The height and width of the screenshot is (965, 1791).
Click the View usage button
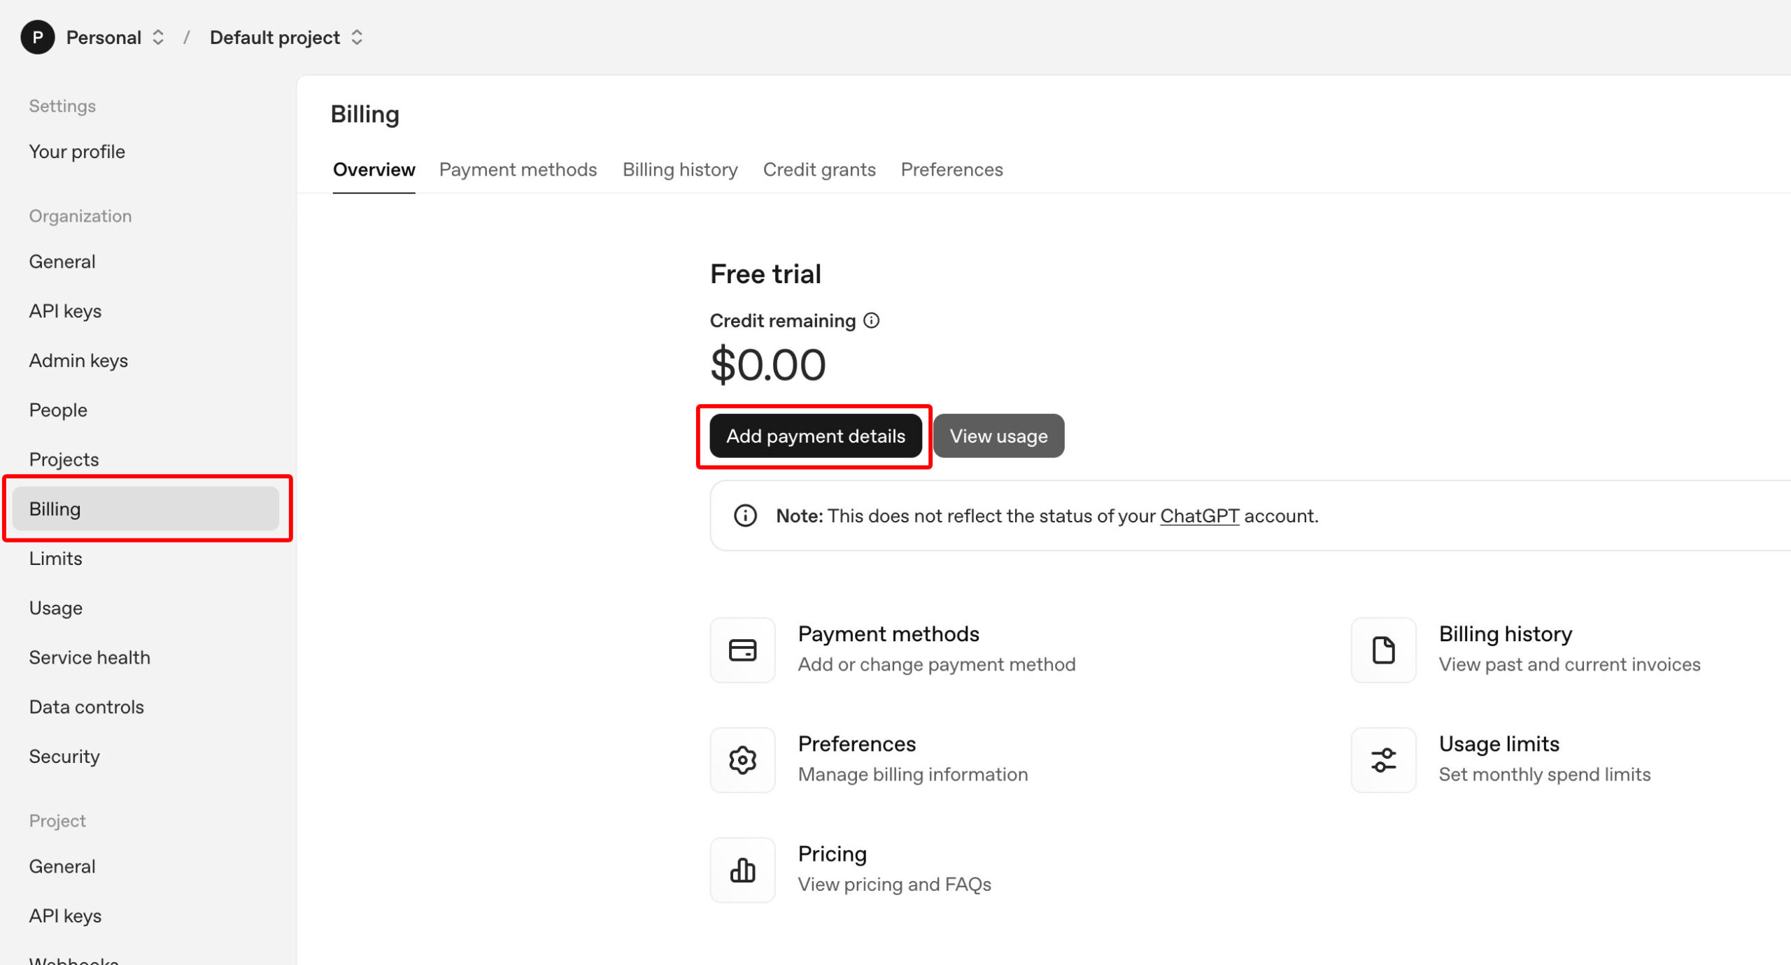click(998, 436)
